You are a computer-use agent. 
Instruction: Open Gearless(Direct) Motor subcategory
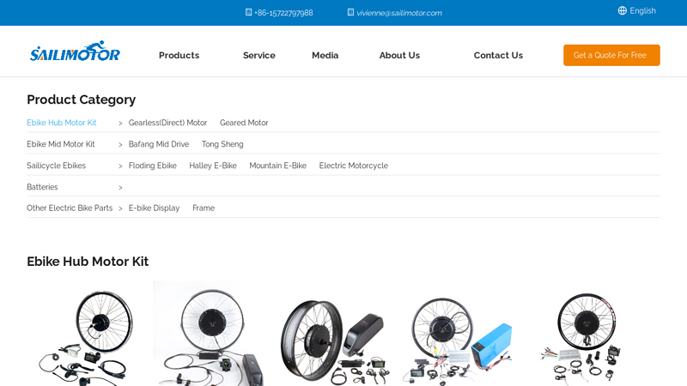coord(167,123)
